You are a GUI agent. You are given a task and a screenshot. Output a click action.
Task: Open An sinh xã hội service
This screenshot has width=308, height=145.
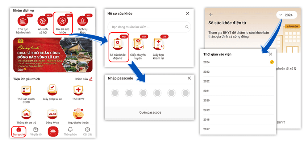(x=43, y=25)
